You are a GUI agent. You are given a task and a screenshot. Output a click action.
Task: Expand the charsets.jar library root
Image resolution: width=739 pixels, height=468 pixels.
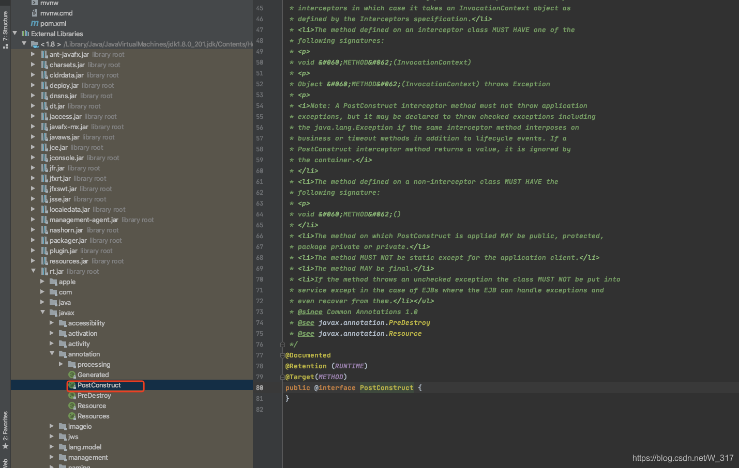coord(33,65)
